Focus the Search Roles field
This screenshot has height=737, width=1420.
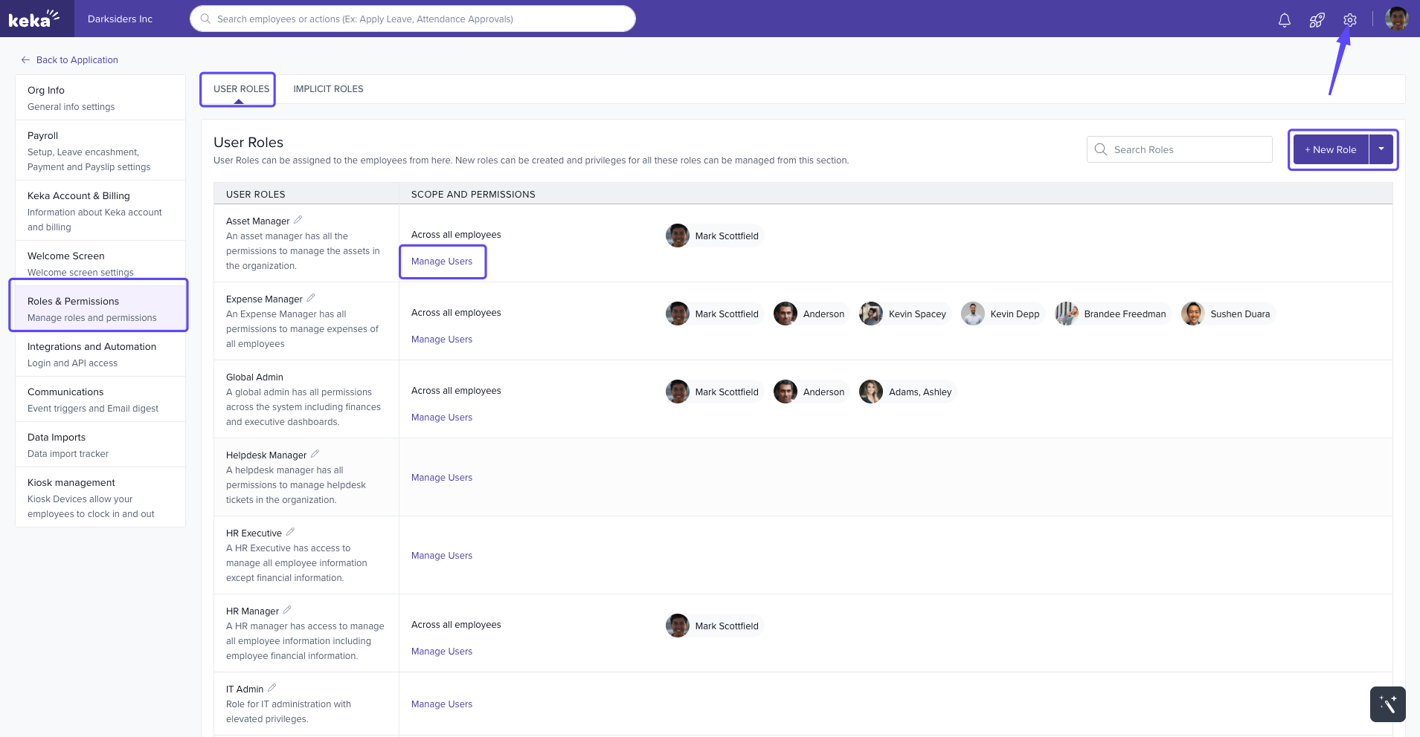(x=1188, y=149)
